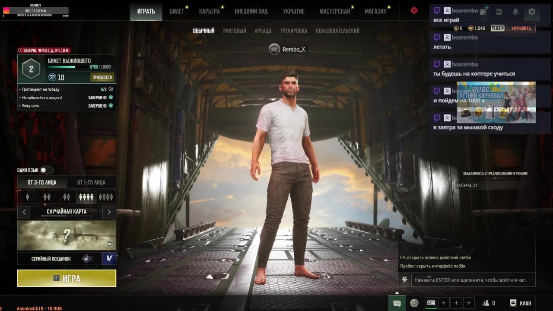This screenshot has width=553, height=311.
Task: Click the chat input field
Action: click(x=473, y=280)
